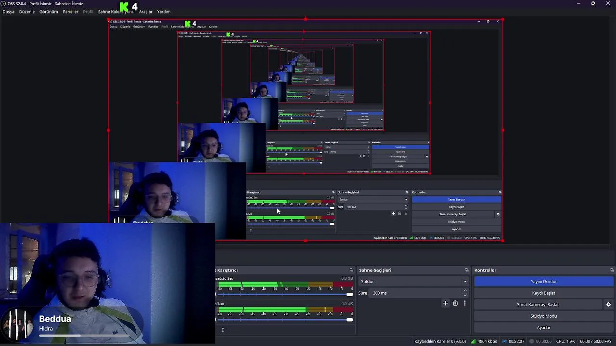The height and width of the screenshot is (346, 616).
Task: Adjust the Mic/Aux volume slider
Action: [x=284, y=320]
